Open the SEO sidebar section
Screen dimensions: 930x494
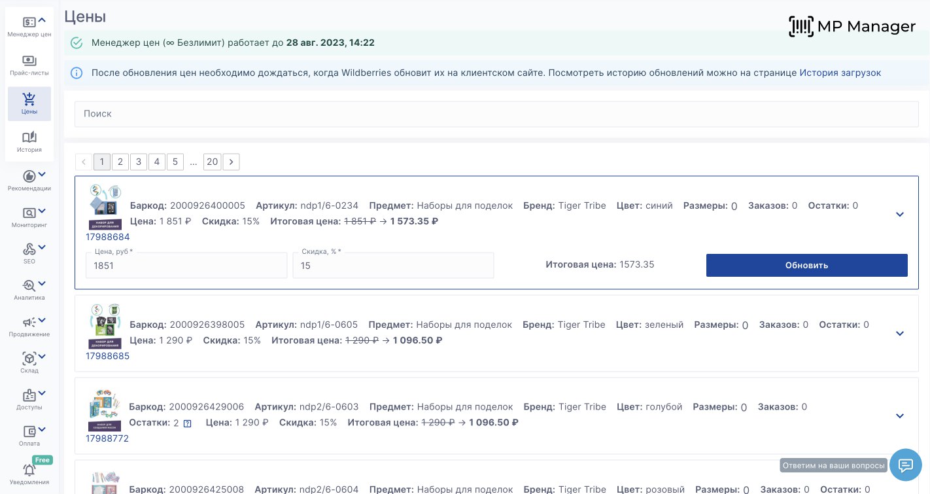(x=29, y=250)
